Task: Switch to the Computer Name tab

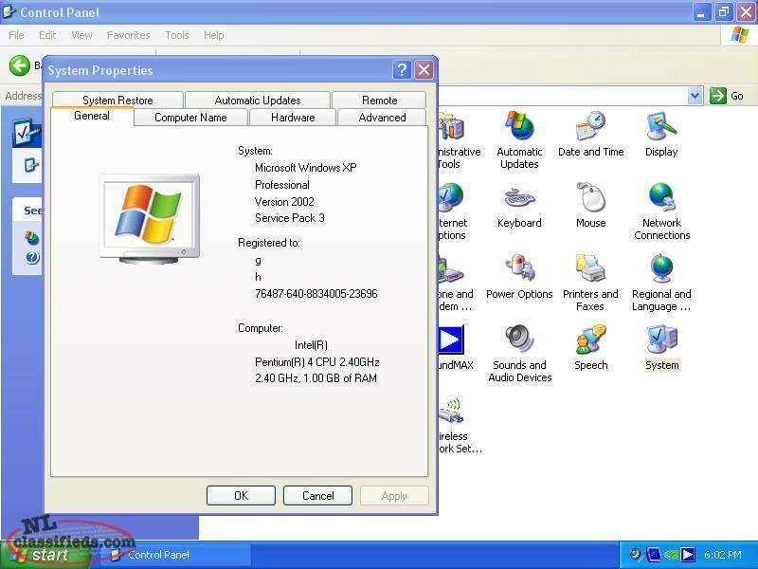Action: (x=190, y=117)
